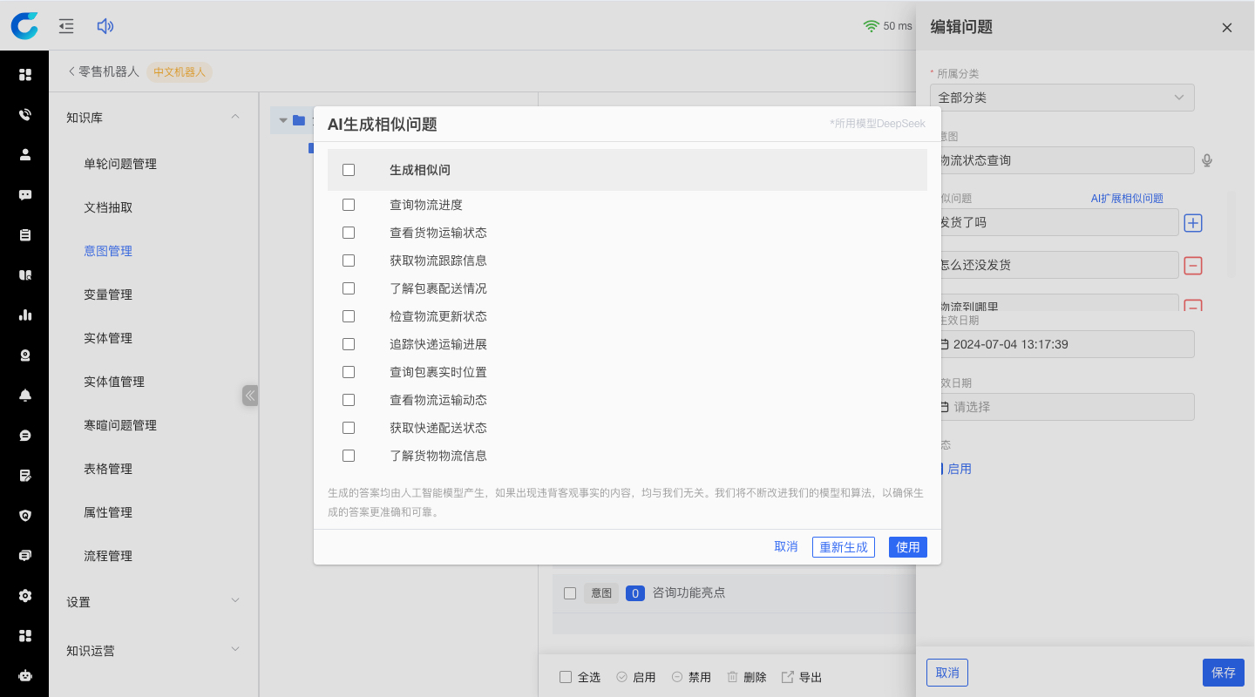1255x697 pixels.
Task: Check the 了解包裹配送情况 checkbox
Action: [x=349, y=288]
